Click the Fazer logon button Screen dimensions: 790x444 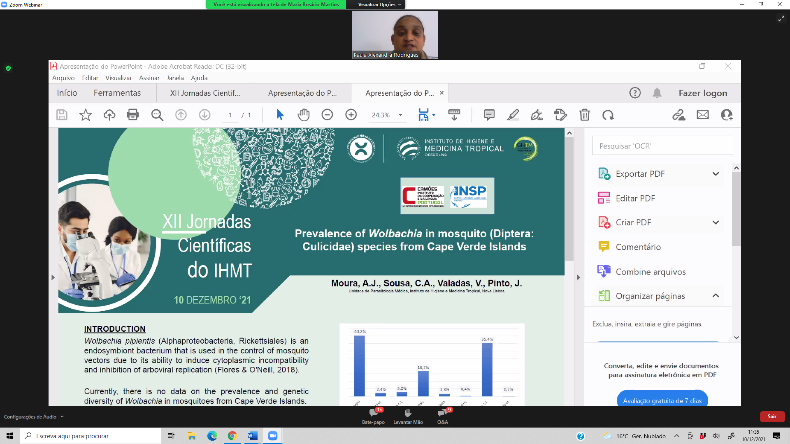click(x=703, y=93)
